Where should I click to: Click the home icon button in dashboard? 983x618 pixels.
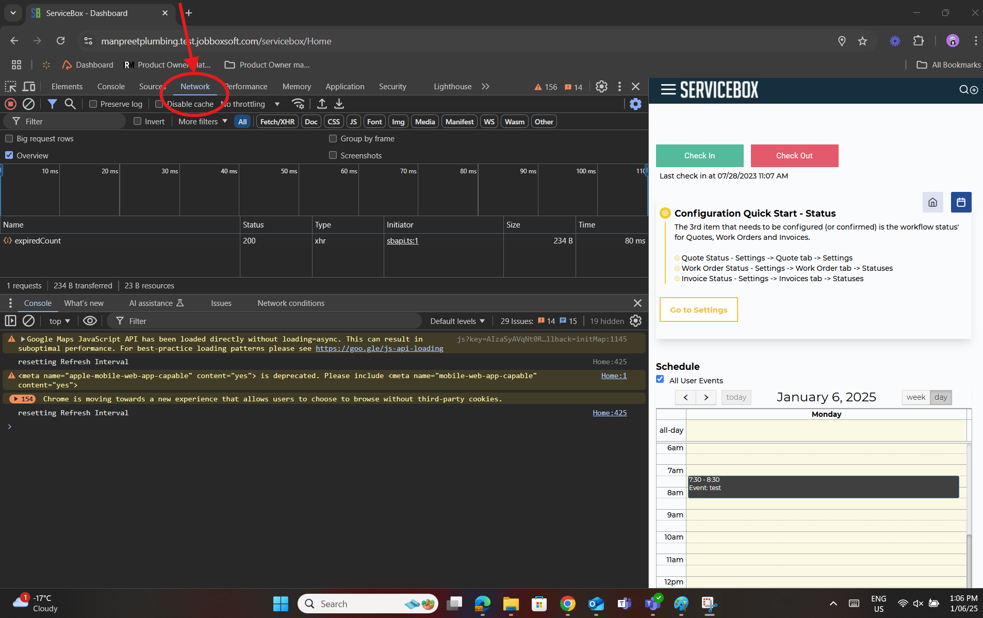932,202
